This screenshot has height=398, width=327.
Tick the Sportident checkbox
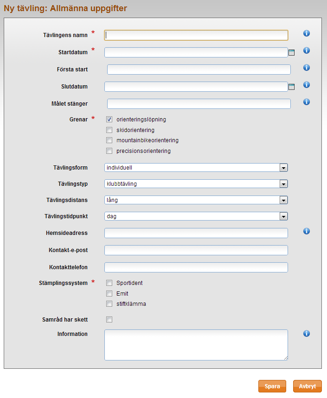coord(109,283)
